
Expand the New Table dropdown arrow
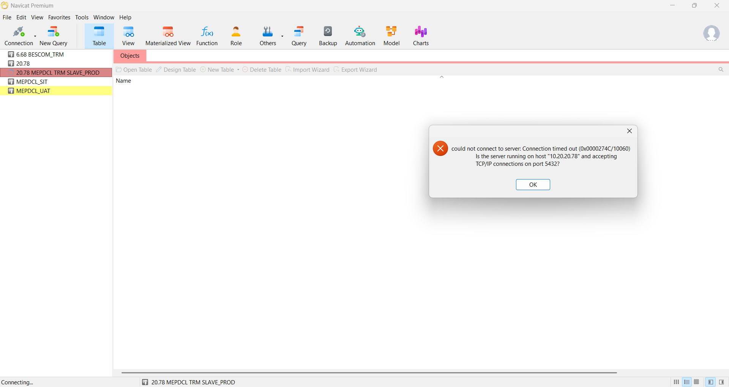(238, 70)
